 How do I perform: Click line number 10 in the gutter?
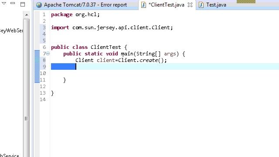43,73
